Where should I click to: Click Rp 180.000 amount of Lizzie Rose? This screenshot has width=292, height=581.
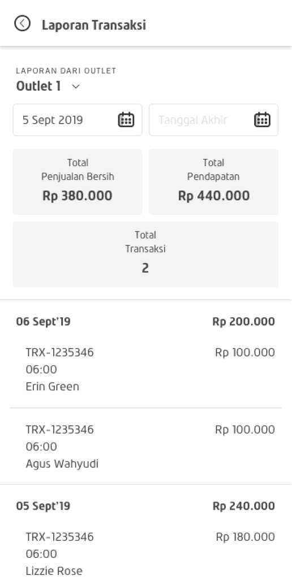246,537
